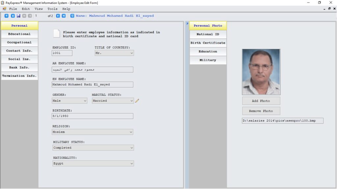
Task: Select the Birth Certificate tab
Action: pos(208,43)
